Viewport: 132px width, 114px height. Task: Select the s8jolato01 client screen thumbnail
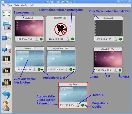coord(109,28)
